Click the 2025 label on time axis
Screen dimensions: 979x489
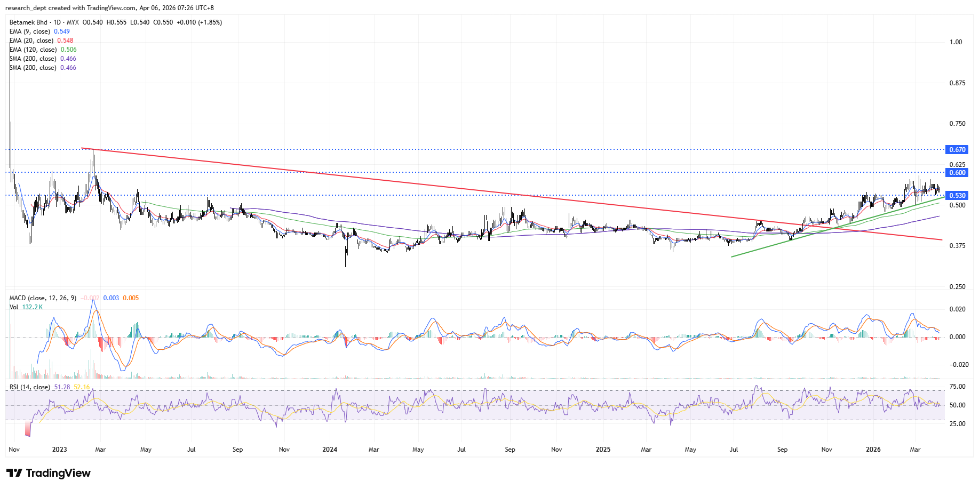(x=603, y=450)
